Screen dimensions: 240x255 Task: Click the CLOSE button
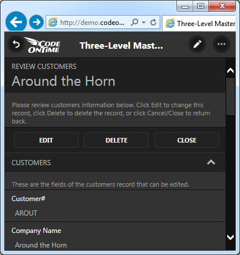click(187, 140)
